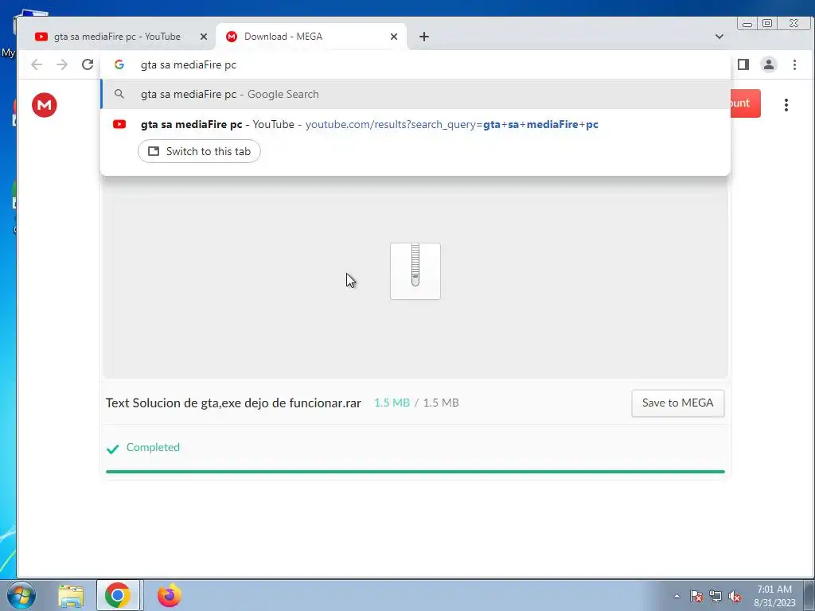Click the green download progress bar
The width and height of the screenshot is (815, 611).
coord(415,472)
